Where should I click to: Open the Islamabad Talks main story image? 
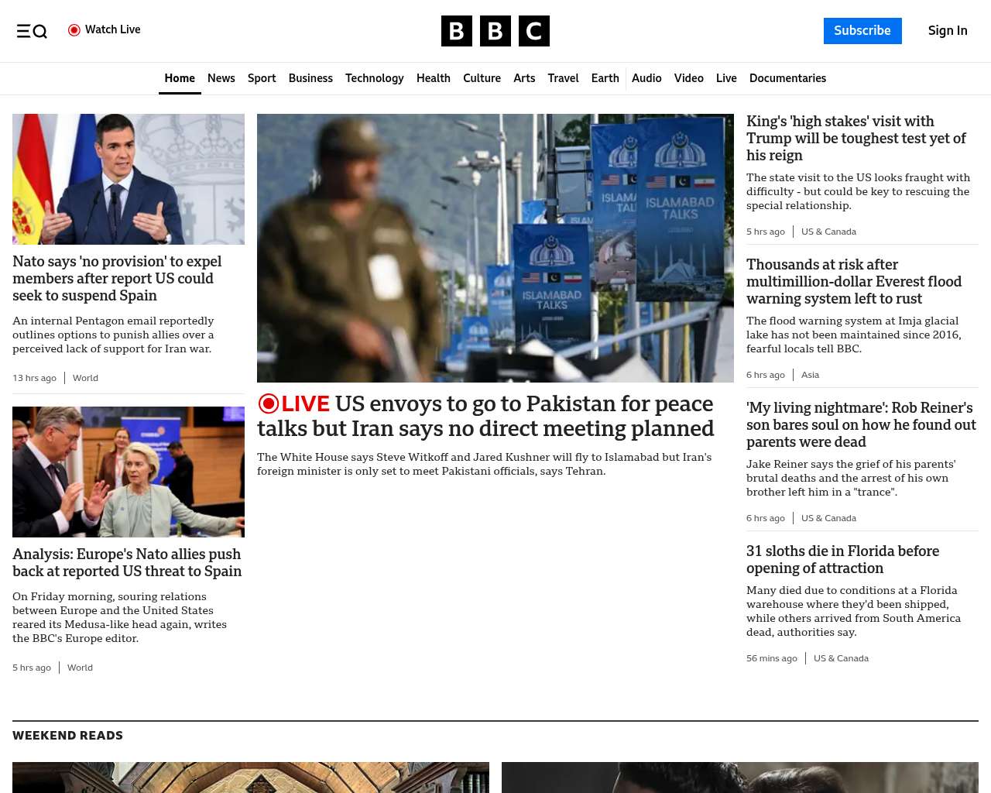tap(495, 248)
